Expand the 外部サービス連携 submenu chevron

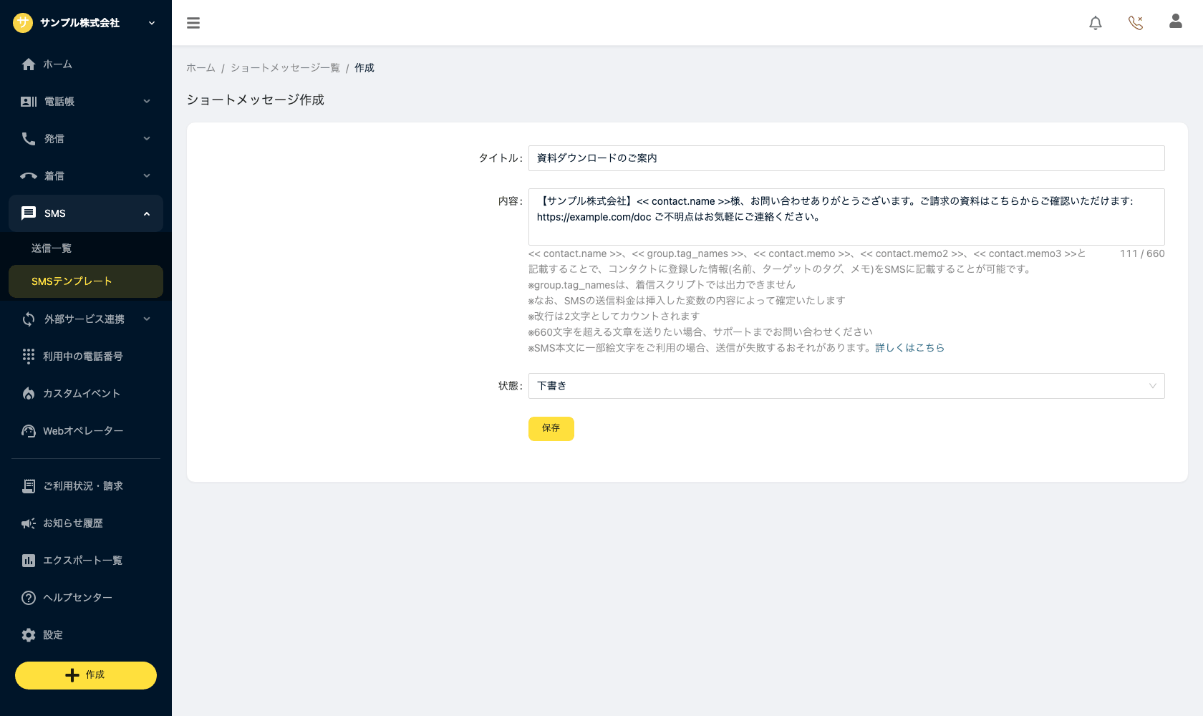point(147,319)
